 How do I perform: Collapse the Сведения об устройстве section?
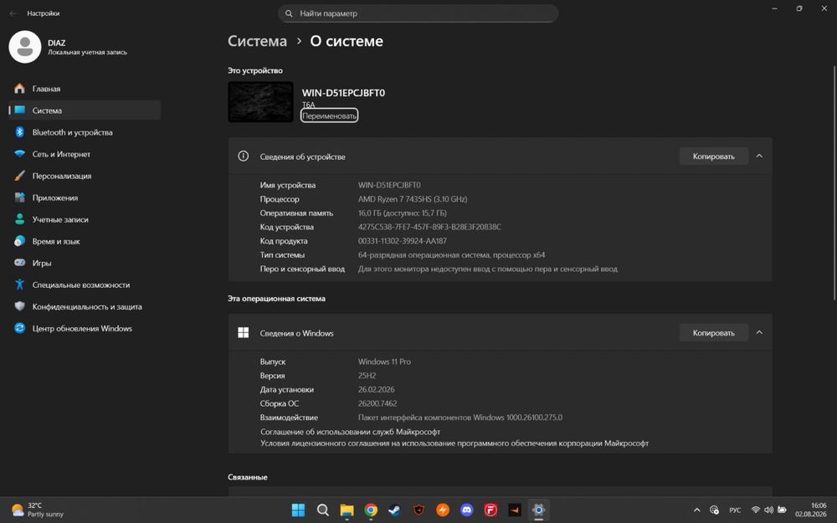pyautogui.click(x=759, y=156)
